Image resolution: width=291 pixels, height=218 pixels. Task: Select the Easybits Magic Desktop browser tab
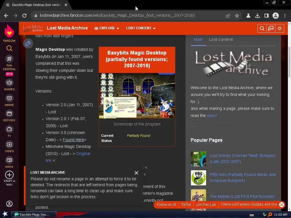pyautogui.click(x=36, y=5)
